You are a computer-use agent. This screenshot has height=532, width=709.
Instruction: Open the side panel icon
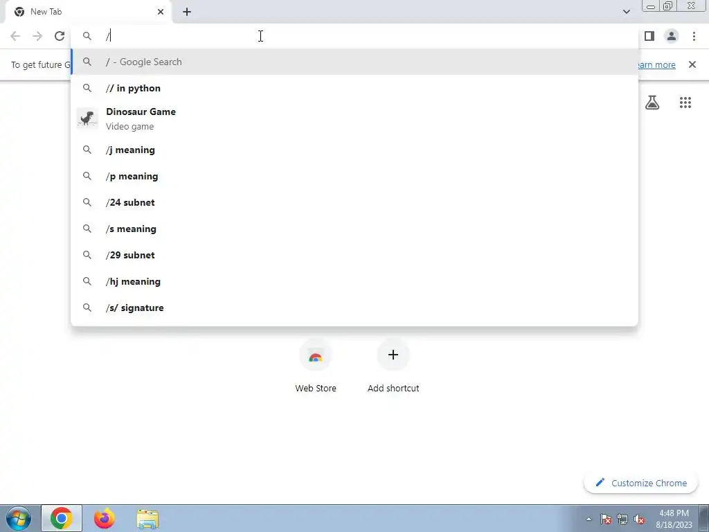[649, 36]
